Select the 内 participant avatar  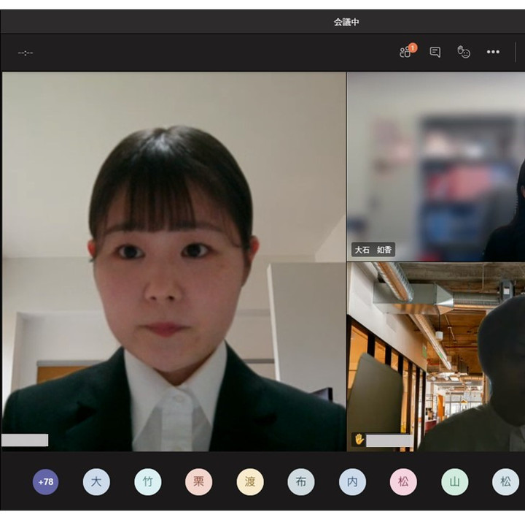[x=352, y=482]
